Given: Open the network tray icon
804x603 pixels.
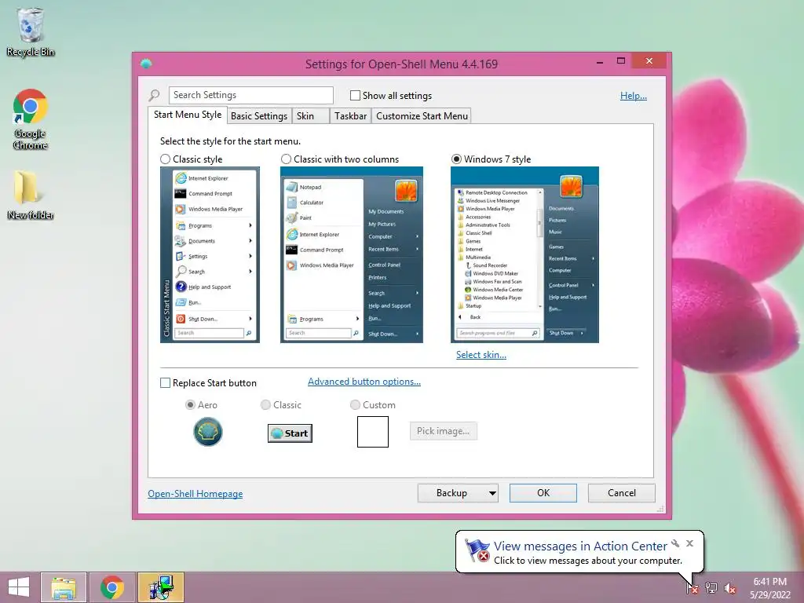Looking at the screenshot, I should (711, 587).
